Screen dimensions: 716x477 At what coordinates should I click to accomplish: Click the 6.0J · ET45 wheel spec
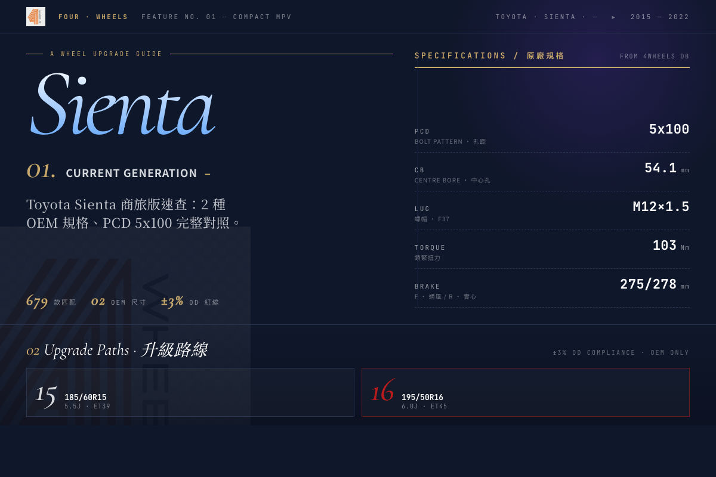coord(424,406)
